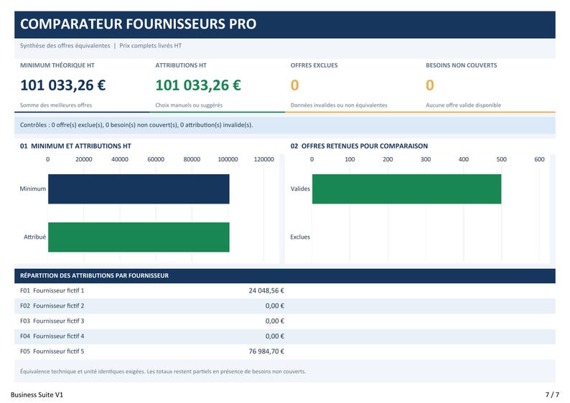Click the 'Prix complets livrés HT' text
The image size is (570, 403).
pyautogui.click(x=150, y=46)
